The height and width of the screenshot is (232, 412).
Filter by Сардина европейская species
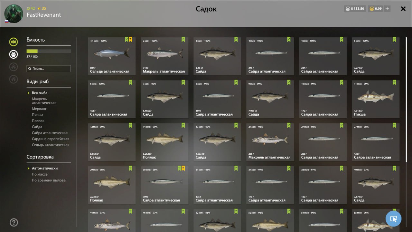[51, 139]
